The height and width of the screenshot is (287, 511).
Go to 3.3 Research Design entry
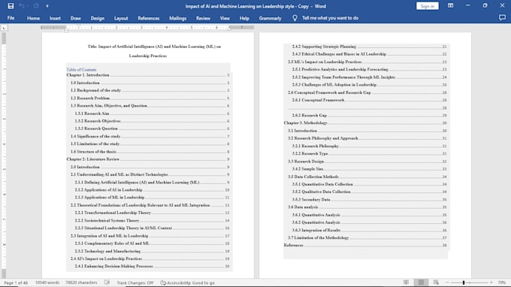pos(367,162)
